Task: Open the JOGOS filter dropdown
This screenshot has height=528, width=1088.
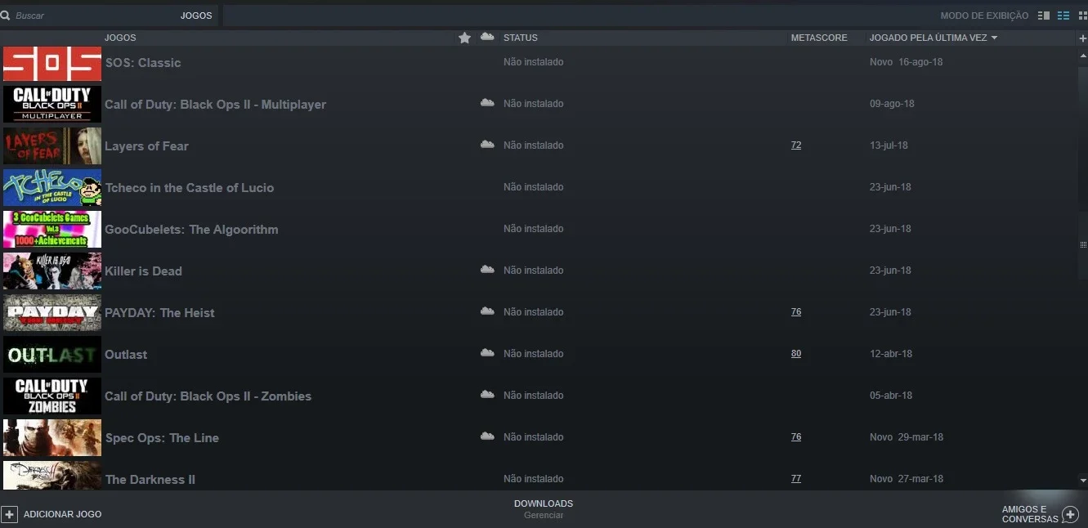Action: point(196,16)
